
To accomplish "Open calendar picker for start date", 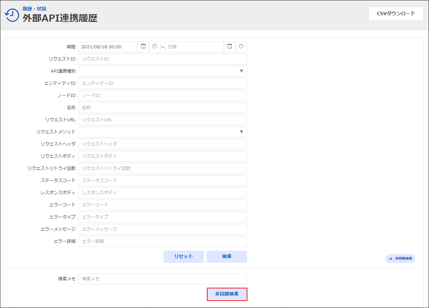I will 143,47.
